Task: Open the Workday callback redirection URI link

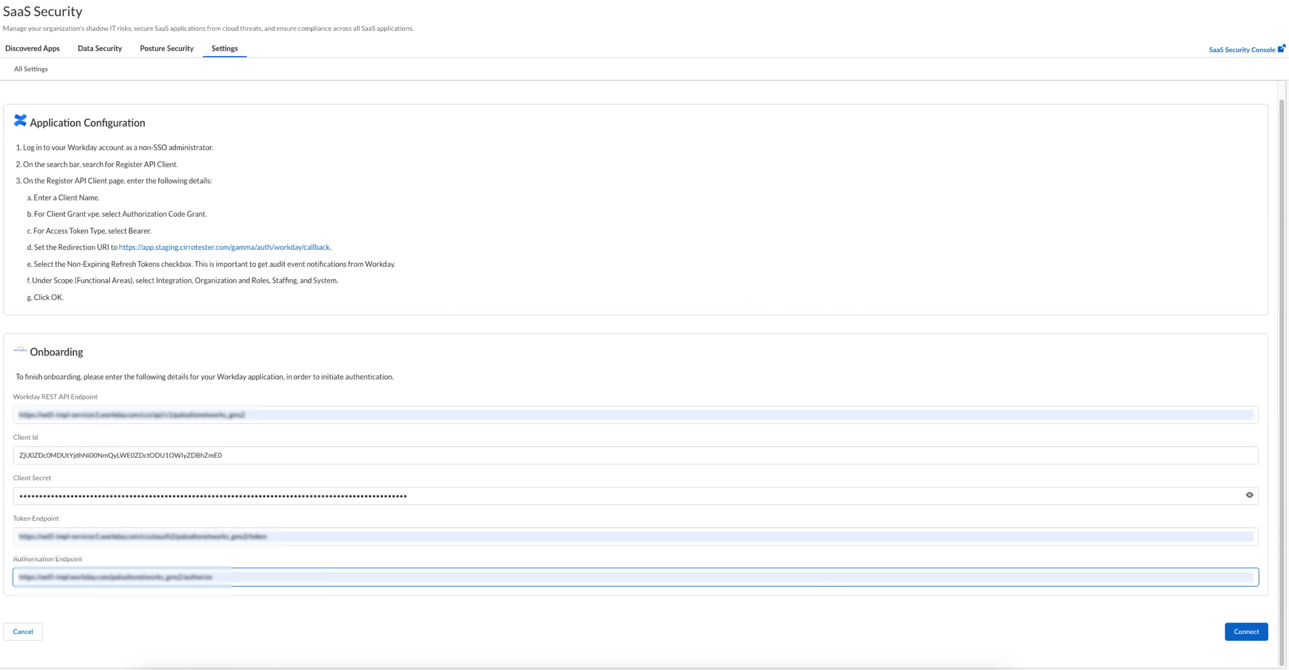Action: coord(224,247)
